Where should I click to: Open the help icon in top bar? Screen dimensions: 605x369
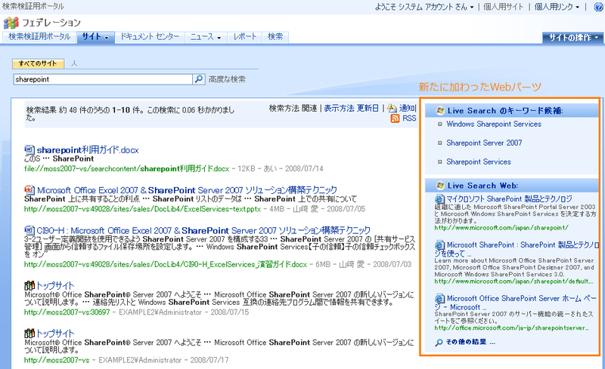(x=599, y=7)
